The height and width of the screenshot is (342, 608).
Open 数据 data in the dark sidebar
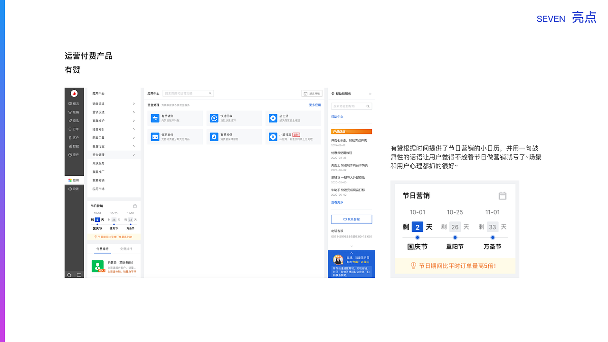click(x=74, y=146)
